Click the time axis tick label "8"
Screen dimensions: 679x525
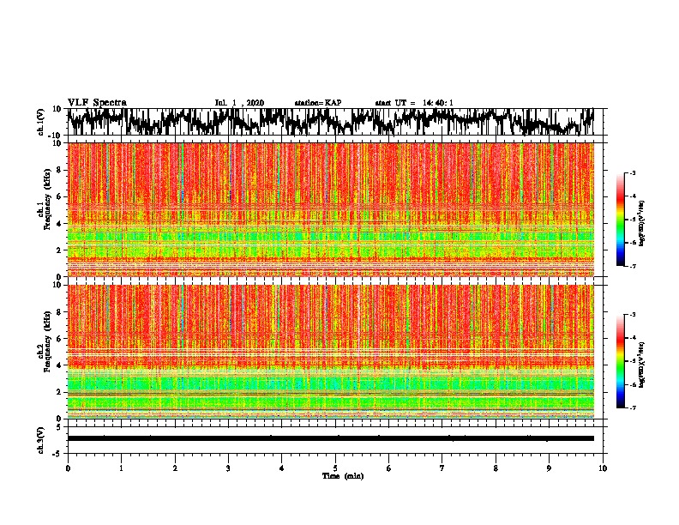click(x=496, y=468)
